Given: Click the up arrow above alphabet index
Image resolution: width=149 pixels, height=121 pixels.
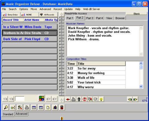Looking at the screenshot, I should [x=61, y=15].
